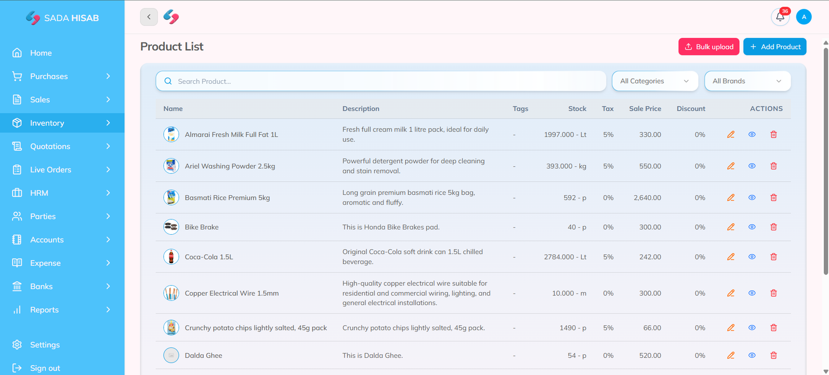
Task: Delete Ariel Washing Powder 2.5kg product
Action: coord(774,166)
